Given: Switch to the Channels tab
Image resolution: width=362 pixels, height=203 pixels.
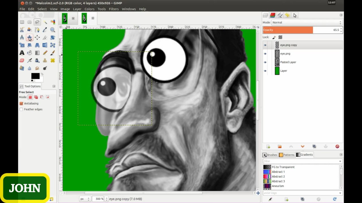Looking at the screenshot, I should point(273,15).
